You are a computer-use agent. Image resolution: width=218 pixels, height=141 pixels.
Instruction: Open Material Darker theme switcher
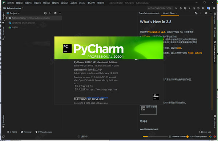(x=179, y=137)
